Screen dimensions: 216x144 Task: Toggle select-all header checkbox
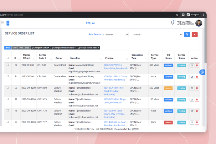(8, 58)
